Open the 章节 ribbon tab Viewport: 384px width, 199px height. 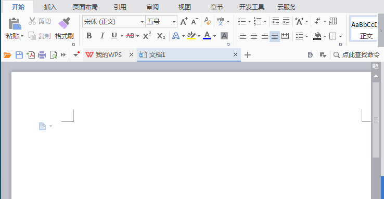pos(217,7)
